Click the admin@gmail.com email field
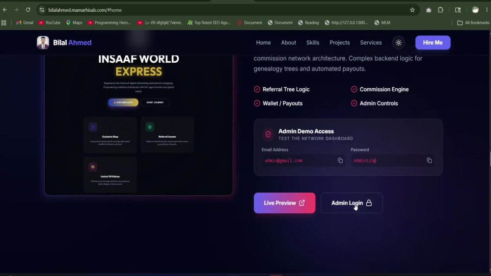This screenshot has width=491, height=276. (303, 160)
